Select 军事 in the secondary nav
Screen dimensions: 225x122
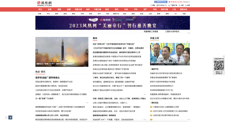40,14
